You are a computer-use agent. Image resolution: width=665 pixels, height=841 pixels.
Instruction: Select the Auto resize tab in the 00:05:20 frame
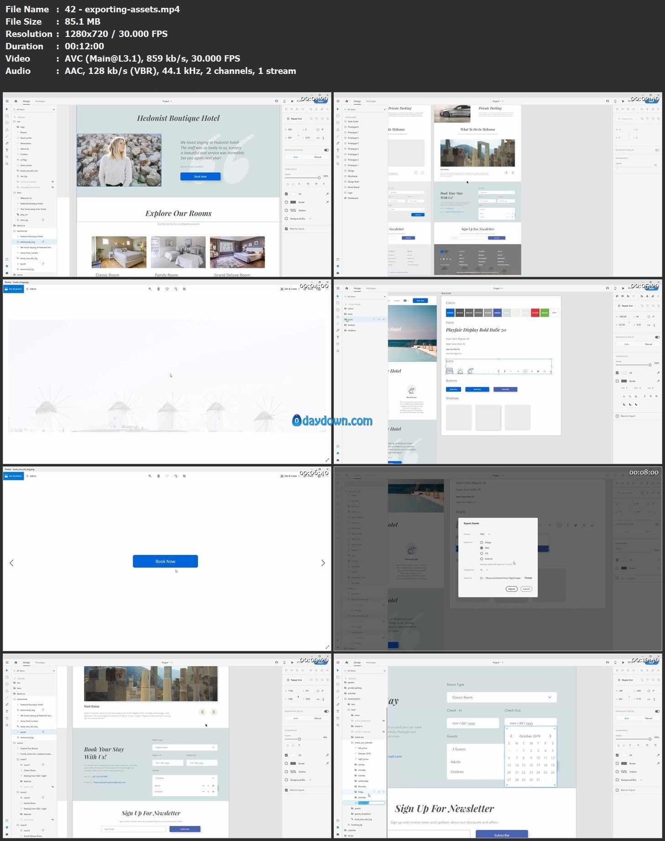627,344
